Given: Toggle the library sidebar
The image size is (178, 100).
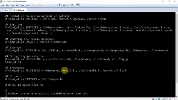Looking at the screenshot, I should (60, 5).
